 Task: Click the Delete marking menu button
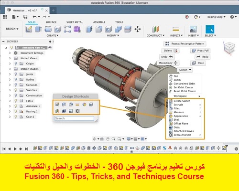click(171, 51)
